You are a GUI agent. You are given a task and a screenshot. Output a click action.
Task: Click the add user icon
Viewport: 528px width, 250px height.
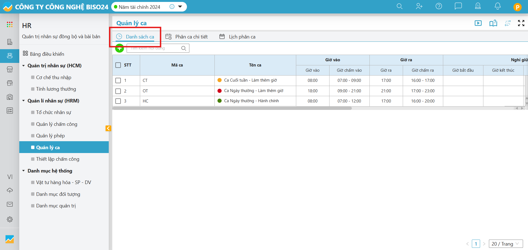coord(419,6)
